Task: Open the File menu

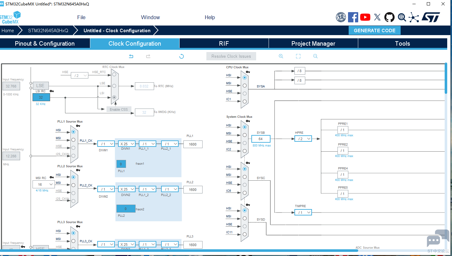Action: [x=81, y=18]
